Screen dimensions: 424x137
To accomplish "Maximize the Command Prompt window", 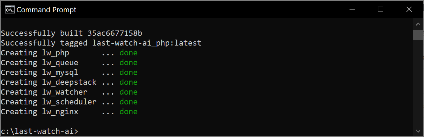I will pos(380,9).
